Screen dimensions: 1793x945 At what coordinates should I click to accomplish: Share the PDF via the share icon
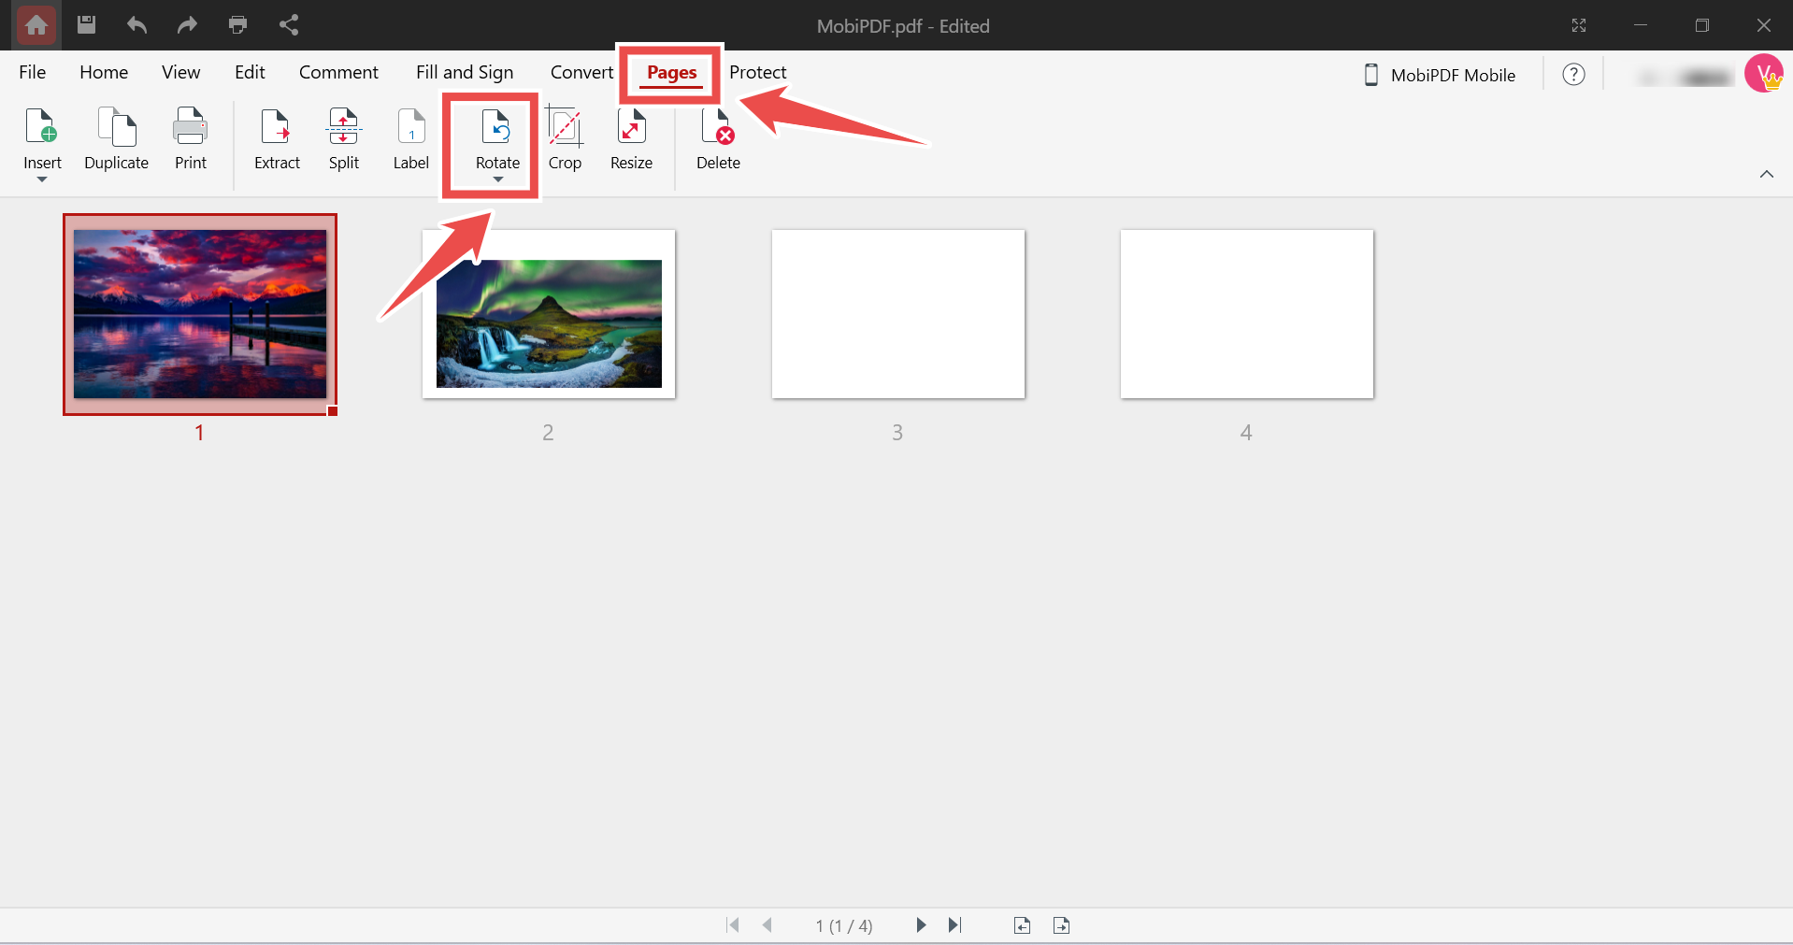[x=289, y=25]
